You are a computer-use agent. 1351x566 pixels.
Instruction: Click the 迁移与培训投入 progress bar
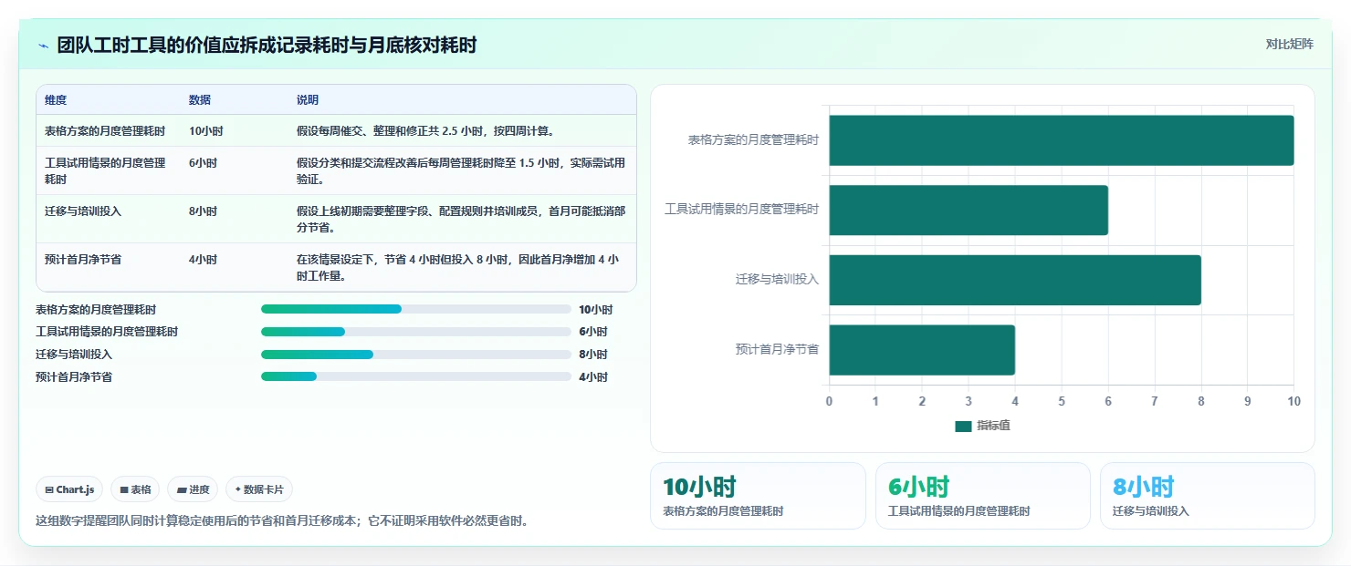[416, 354]
